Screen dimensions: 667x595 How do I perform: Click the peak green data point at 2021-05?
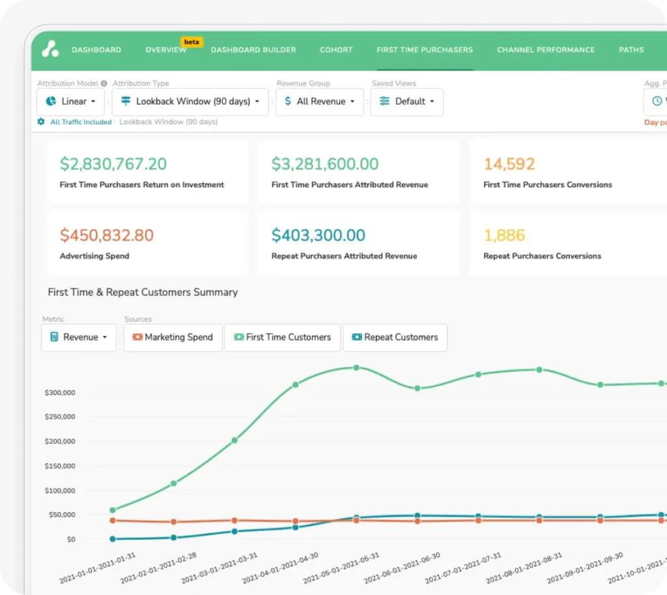[x=356, y=368]
